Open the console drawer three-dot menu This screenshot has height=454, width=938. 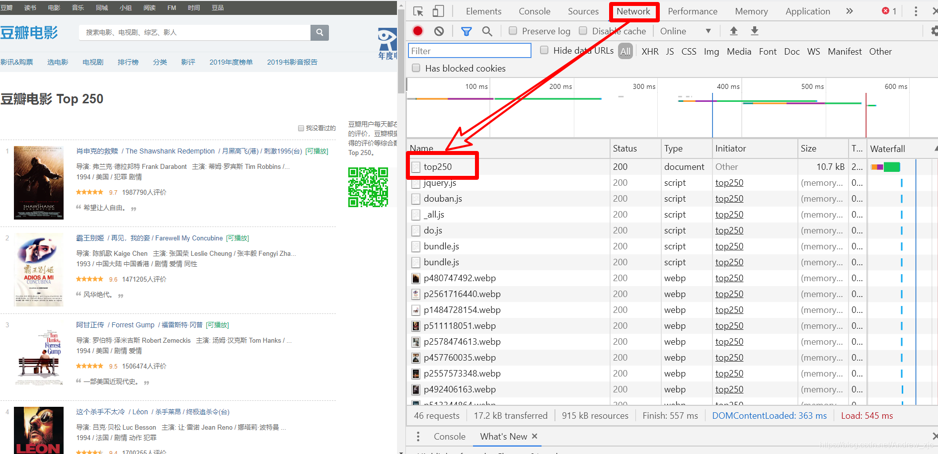tap(418, 437)
